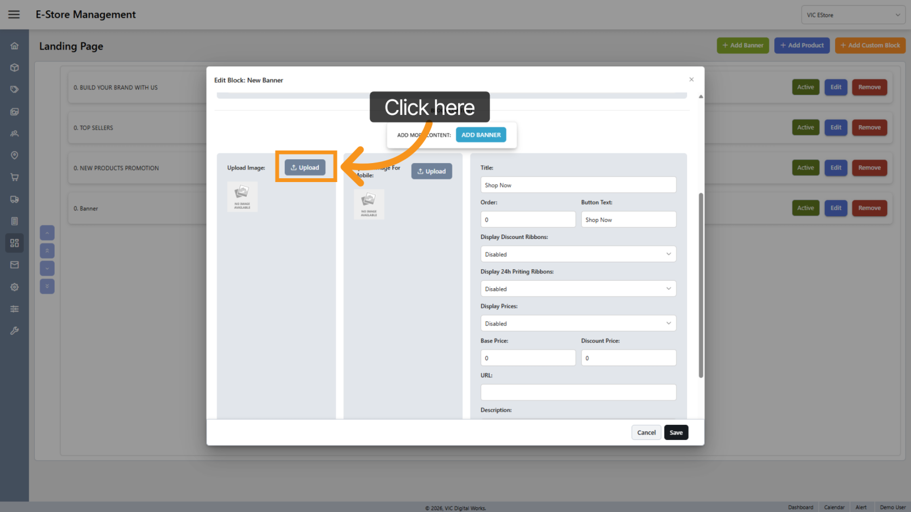
Task: Expand Display Discount Ribbons dropdown
Action: 578,254
